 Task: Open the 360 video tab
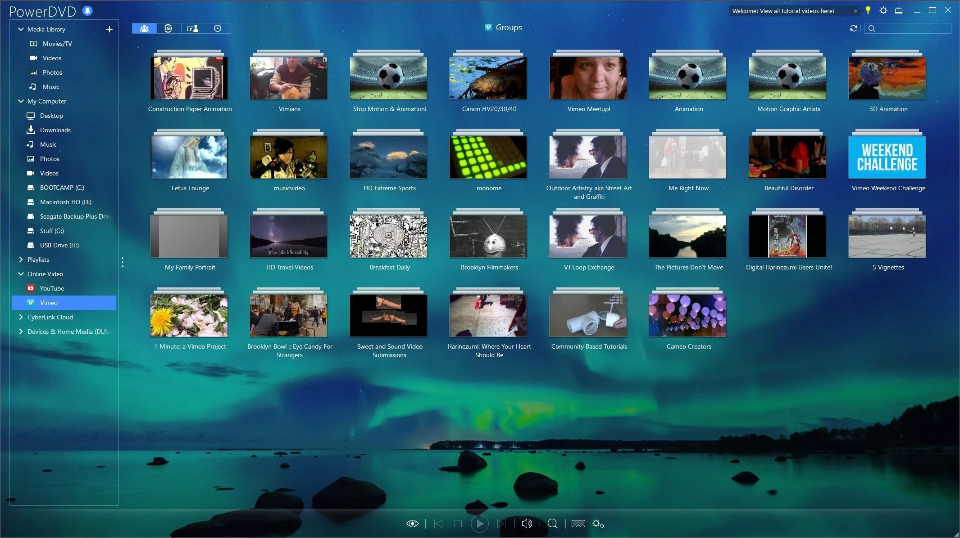(168, 28)
